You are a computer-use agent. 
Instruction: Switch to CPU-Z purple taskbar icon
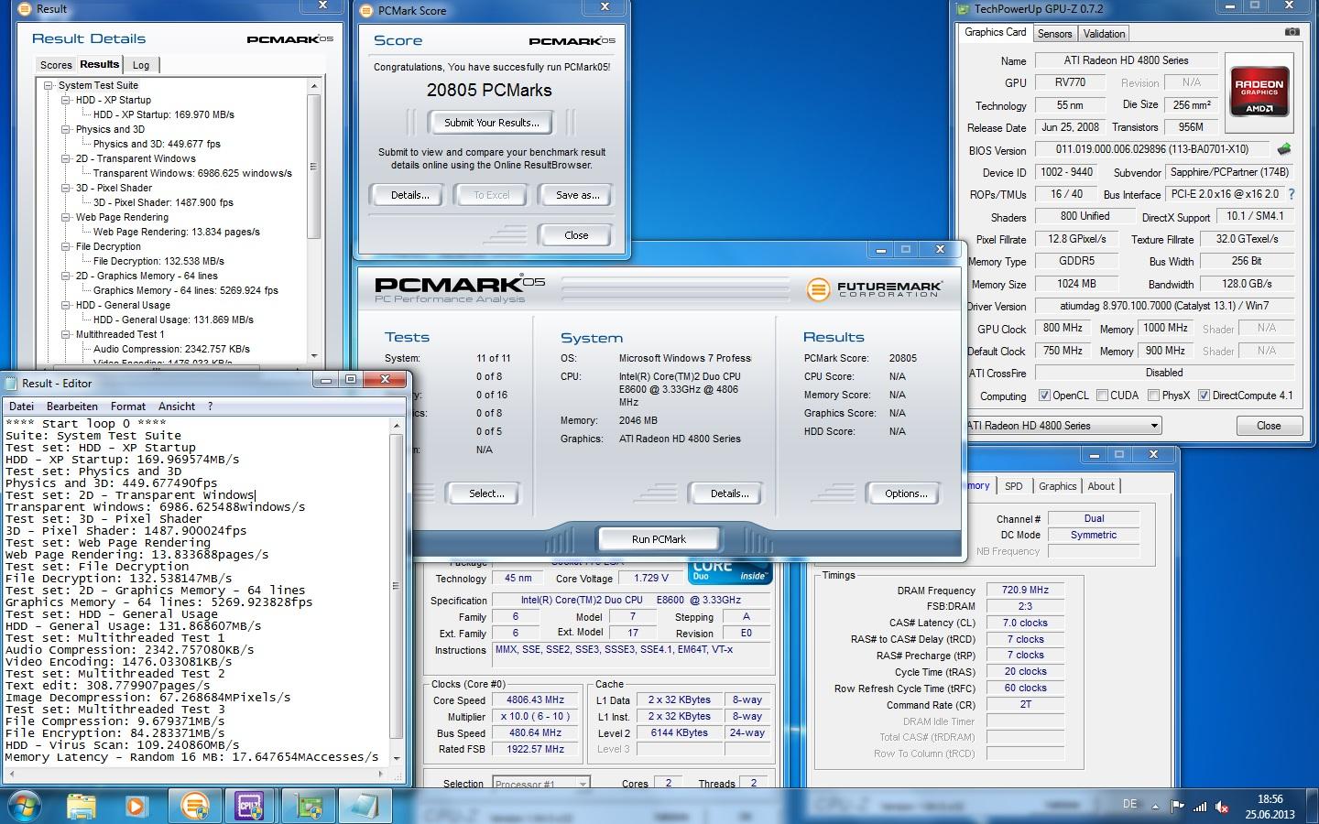pyautogui.click(x=250, y=807)
